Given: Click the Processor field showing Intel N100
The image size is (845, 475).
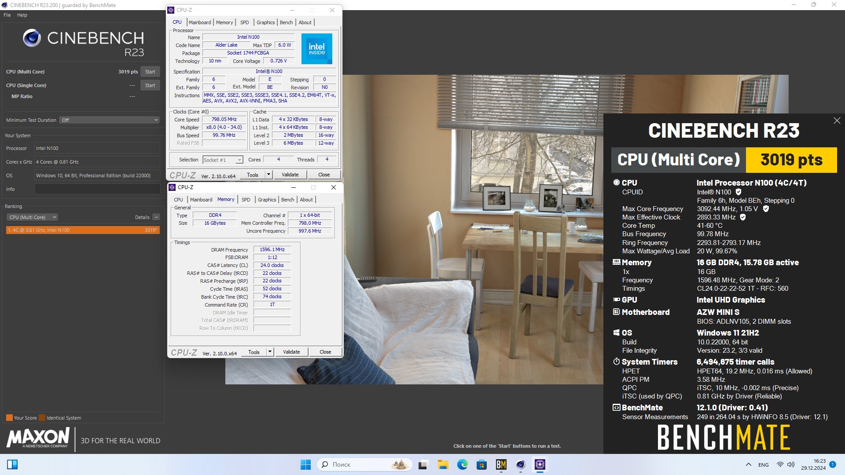Looking at the screenshot, I should point(97,148).
